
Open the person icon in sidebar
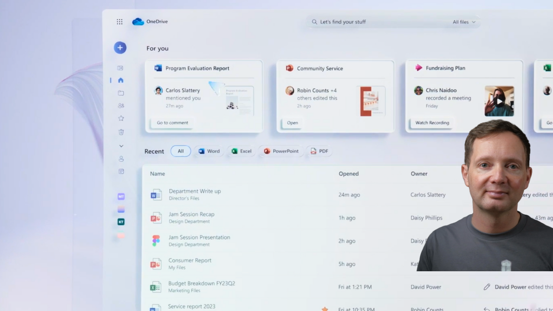(x=121, y=159)
